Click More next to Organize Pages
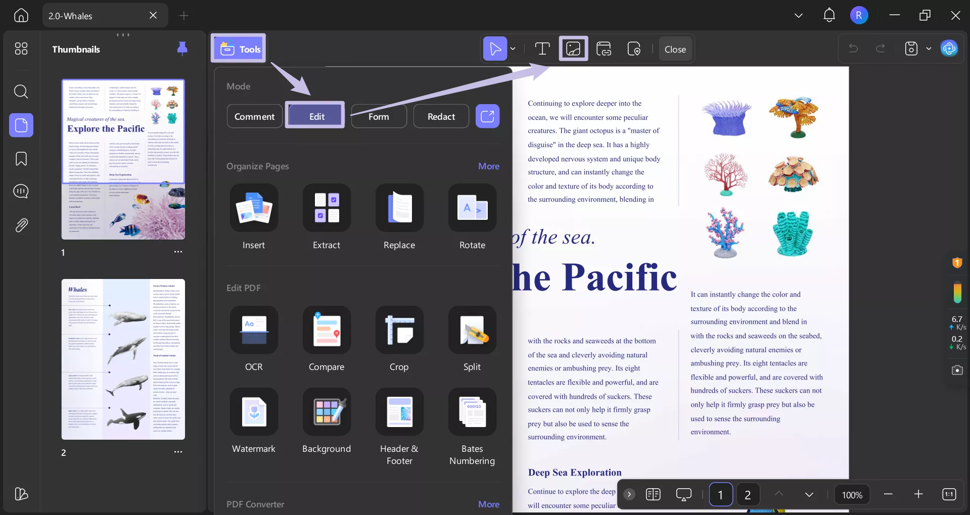Screen dimensions: 970x515 pos(488,166)
